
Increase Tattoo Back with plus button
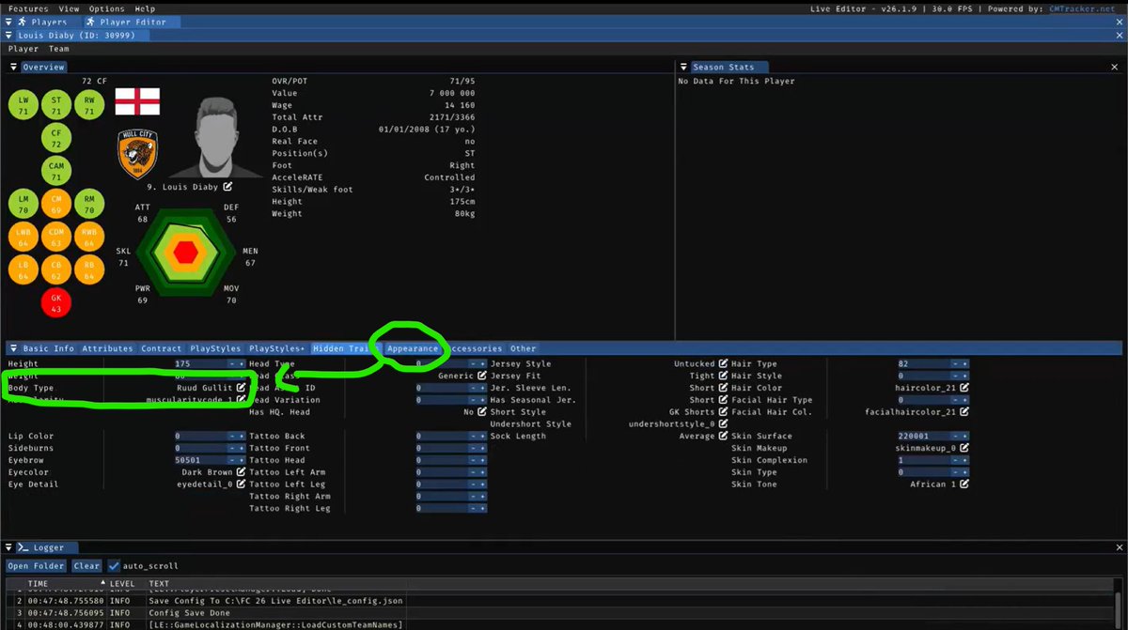482,437
